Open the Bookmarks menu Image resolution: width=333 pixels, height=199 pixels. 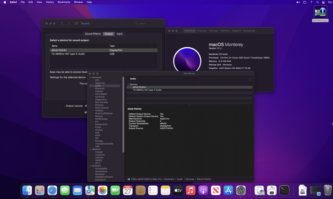64,2
